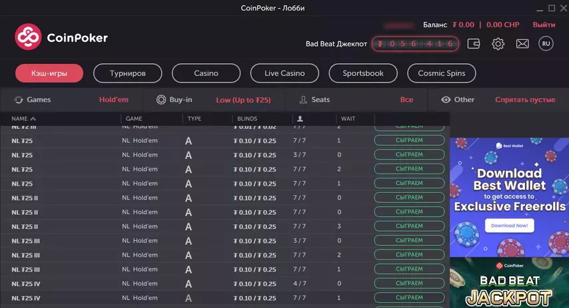
Task: Open Hold'em game type filter
Action: coord(113,100)
